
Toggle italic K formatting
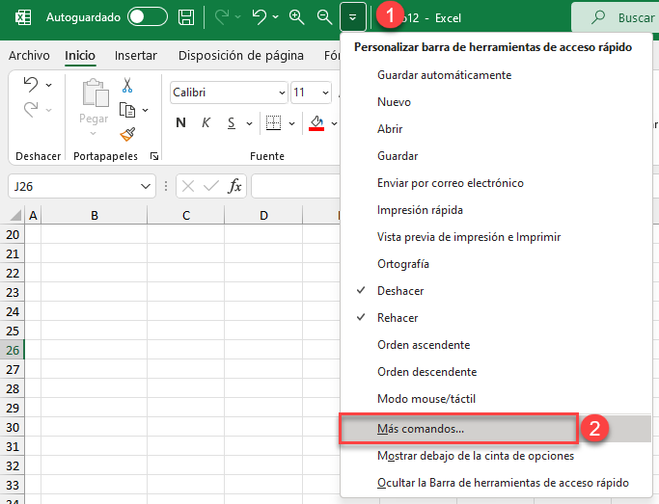point(206,122)
